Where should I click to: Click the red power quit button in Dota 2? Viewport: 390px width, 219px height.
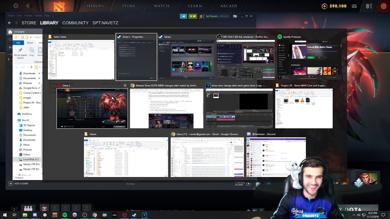pyautogui.click(x=384, y=6)
